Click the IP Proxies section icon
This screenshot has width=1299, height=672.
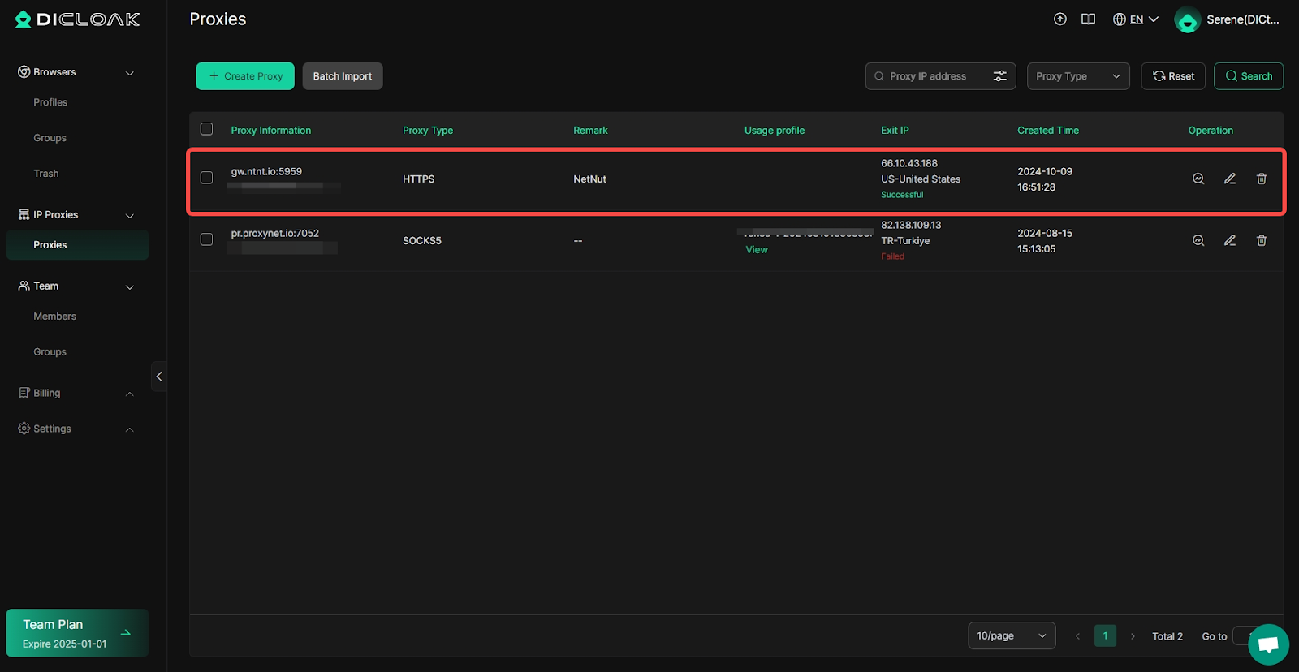pyautogui.click(x=24, y=215)
